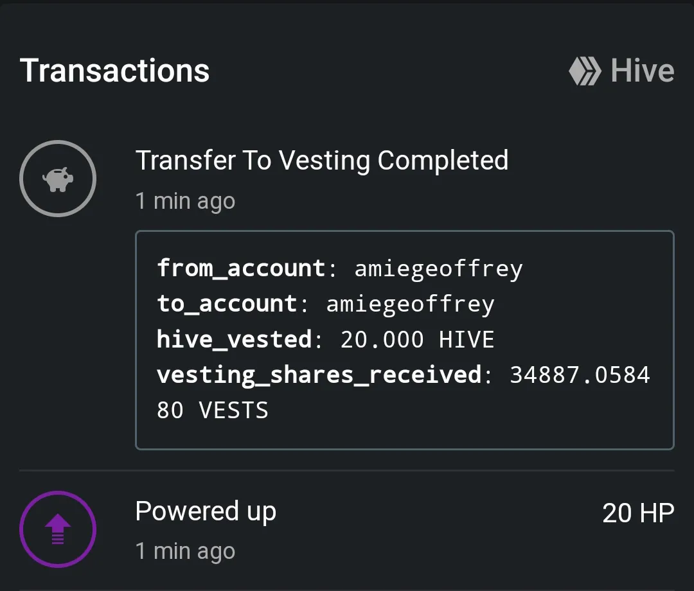694x591 pixels.
Task: Click the from_account field label
Action: pos(241,269)
